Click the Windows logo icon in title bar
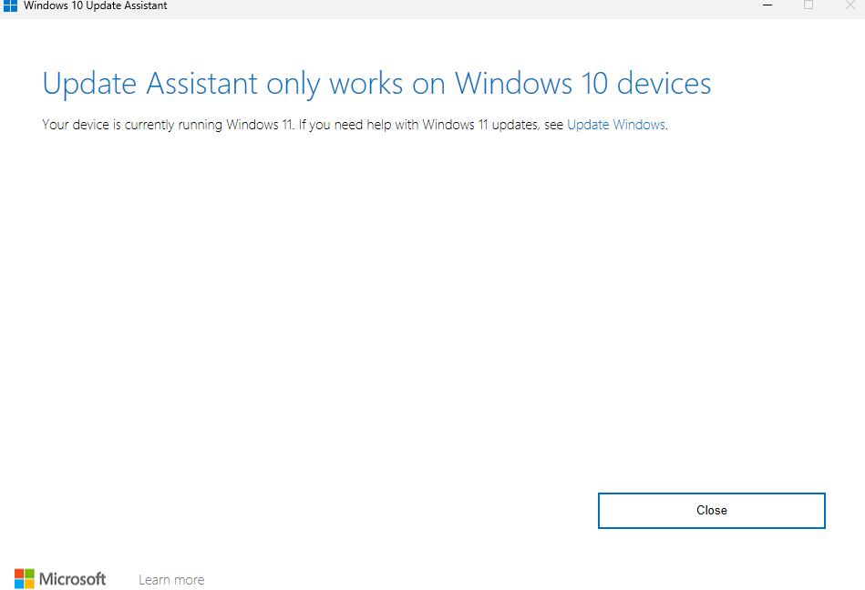 [x=10, y=5]
